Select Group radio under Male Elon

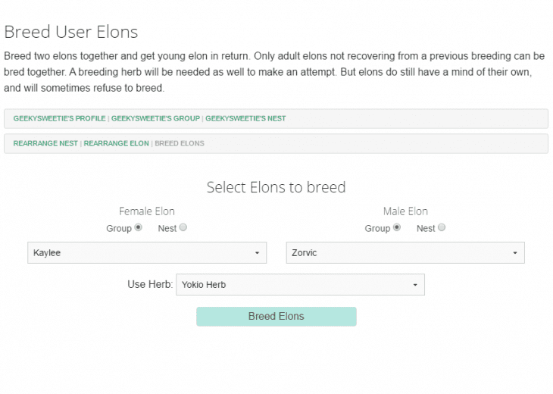[x=396, y=227]
